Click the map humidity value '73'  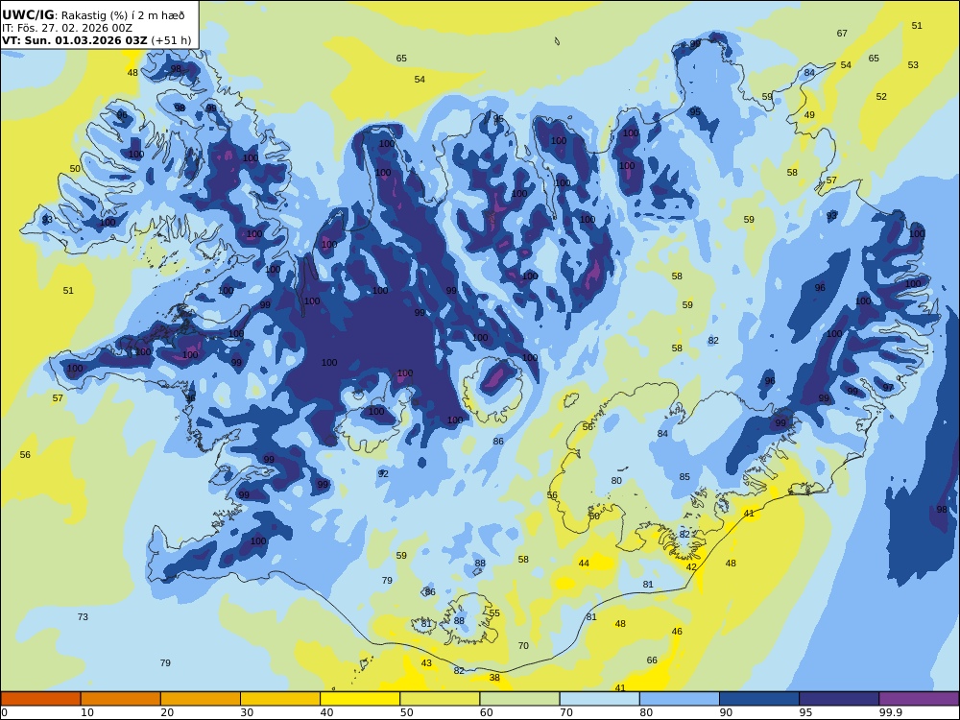click(x=83, y=617)
